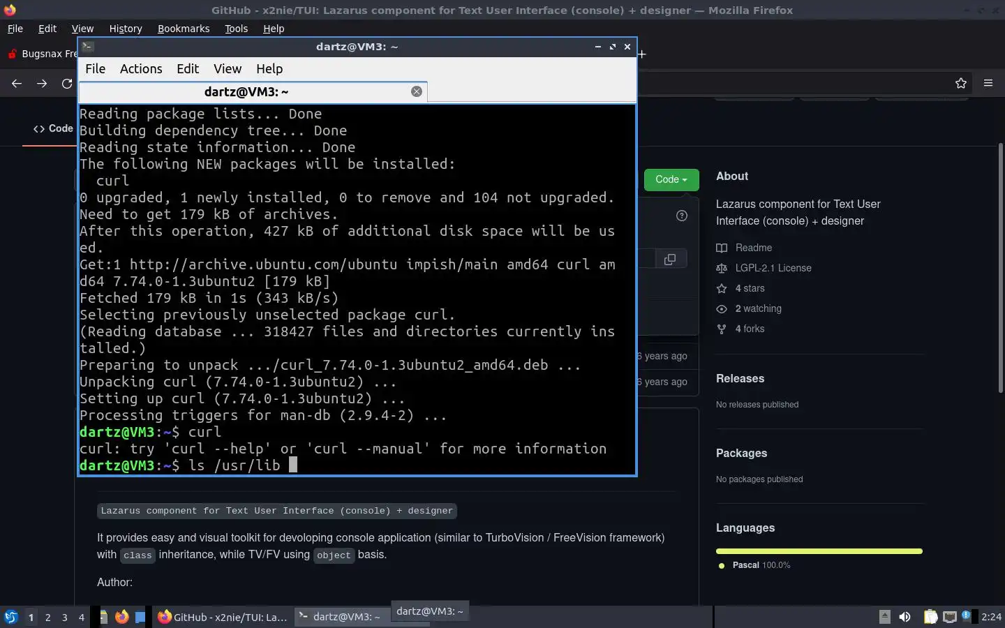This screenshot has width=1005, height=628.
Task: Open the terminal Actions menu
Action: (x=141, y=68)
